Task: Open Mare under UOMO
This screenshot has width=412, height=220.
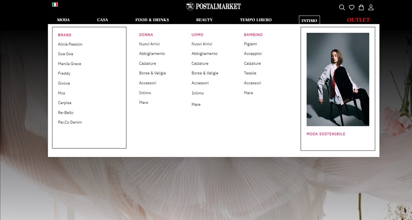Action: (x=196, y=105)
